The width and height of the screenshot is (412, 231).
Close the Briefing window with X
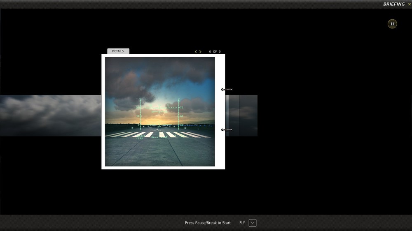point(409,4)
